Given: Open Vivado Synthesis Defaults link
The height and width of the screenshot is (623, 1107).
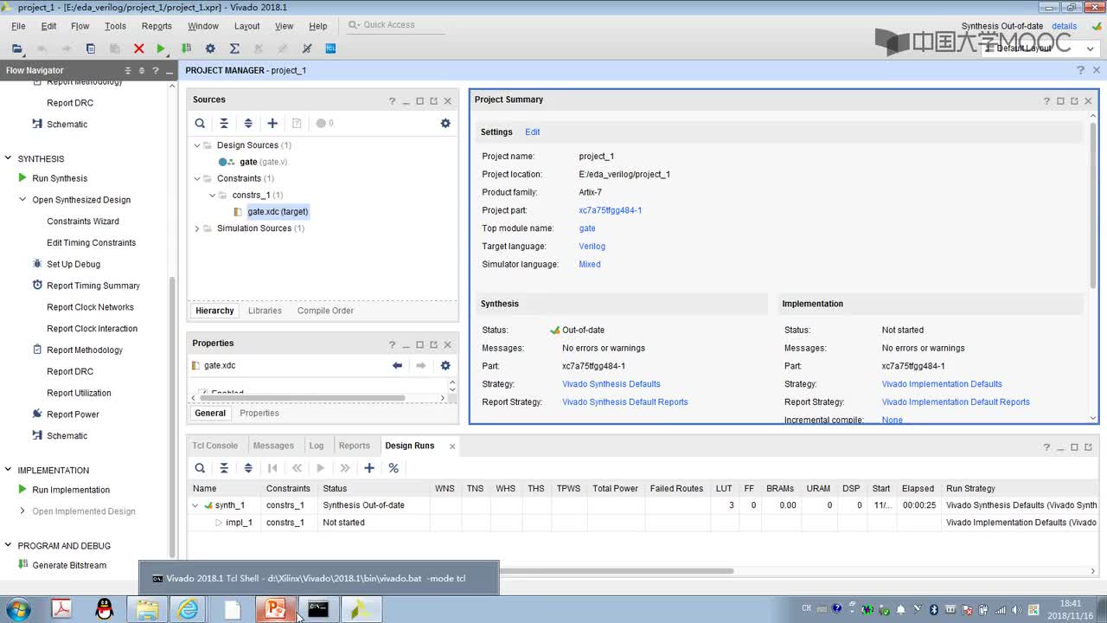Looking at the screenshot, I should [611, 384].
